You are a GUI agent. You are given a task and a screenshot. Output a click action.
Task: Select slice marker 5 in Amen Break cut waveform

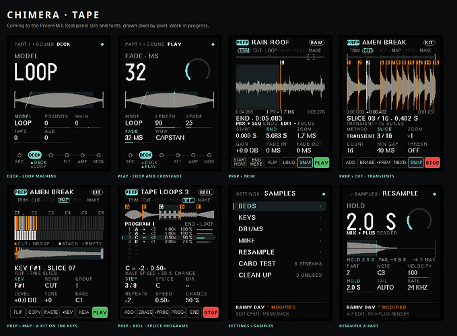point(382,62)
